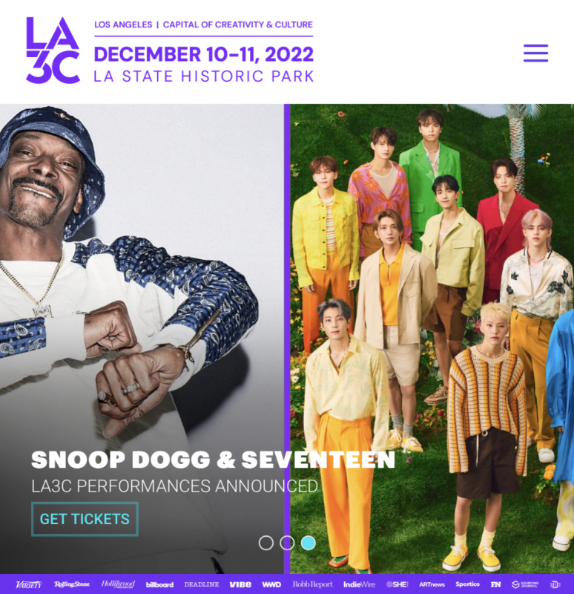This screenshot has width=574, height=594.
Task: Click the Billboard logo in footer
Action: 159,584
